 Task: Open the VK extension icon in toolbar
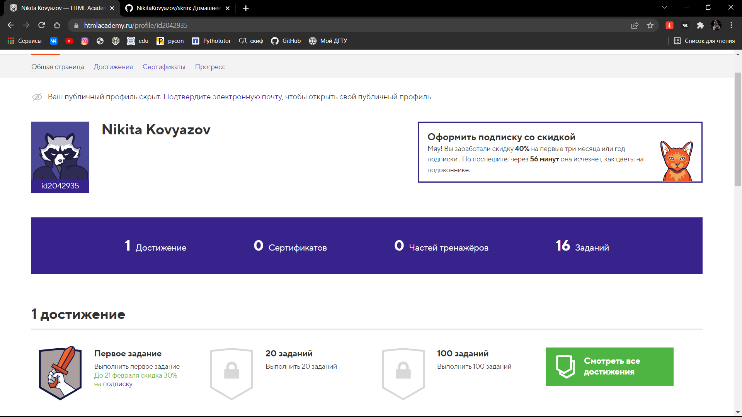tap(685, 25)
